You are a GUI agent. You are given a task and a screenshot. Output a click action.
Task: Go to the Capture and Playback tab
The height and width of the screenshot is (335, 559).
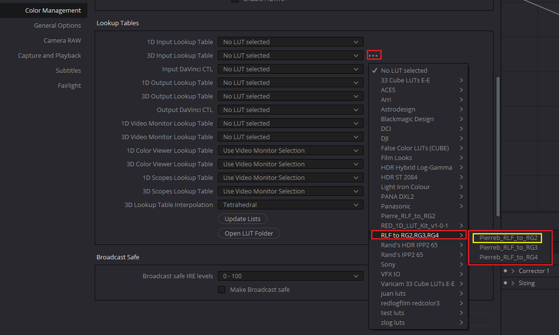(x=44, y=55)
